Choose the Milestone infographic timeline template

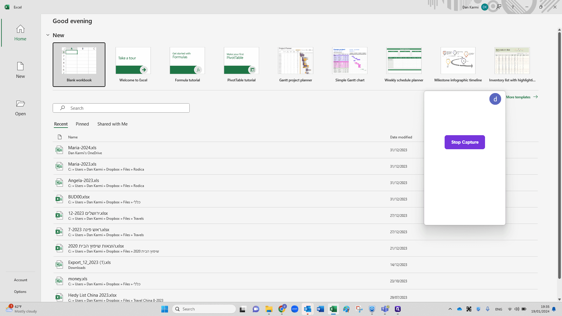[458, 65]
